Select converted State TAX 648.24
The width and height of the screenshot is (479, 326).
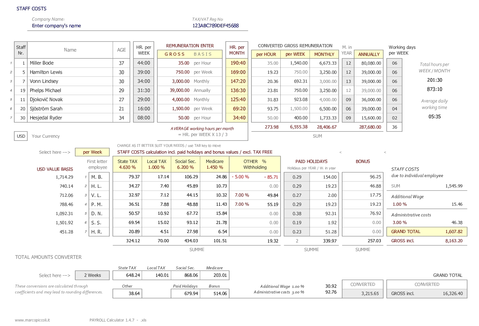[x=127, y=275]
